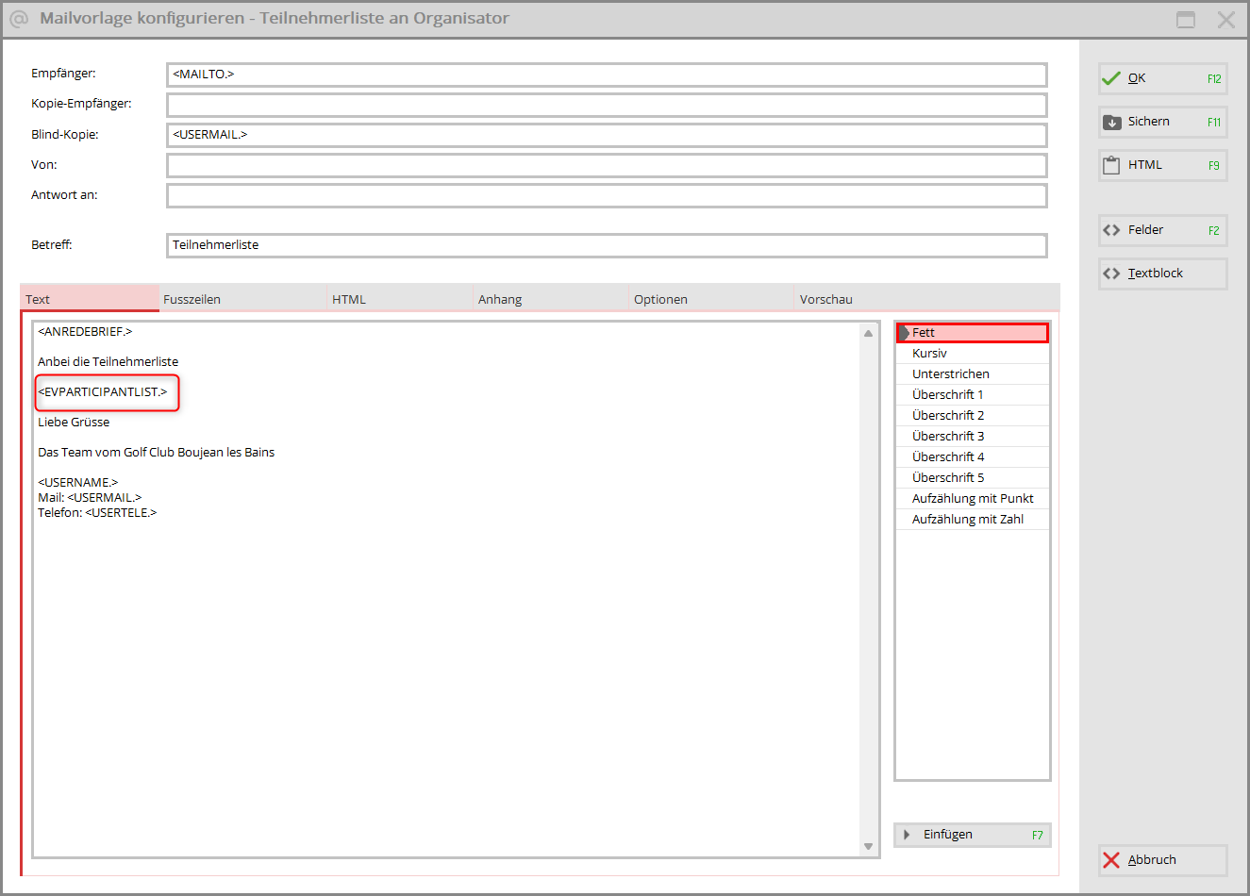Click the green checkmark OK icon
This screenshot has height=896, width=1250.
[1111, 78]
